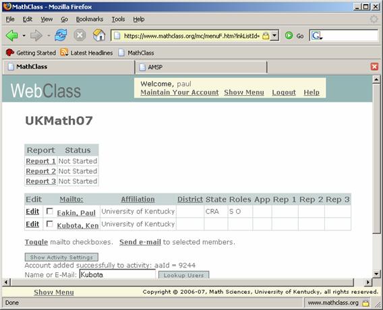Click the Show Activity Settings button
This screenshot has height=310, width=383.
(x=61, y=257)
